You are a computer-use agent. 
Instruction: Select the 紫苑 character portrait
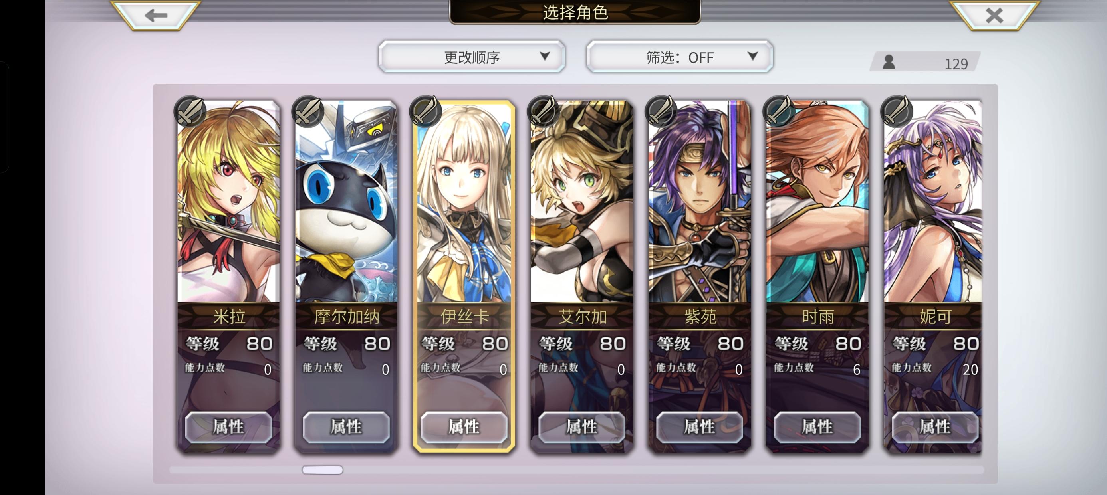[699, 201]
